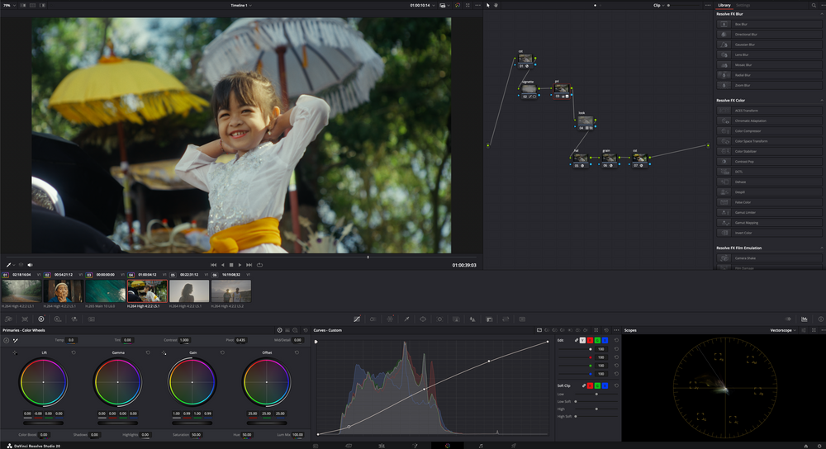Reset the Gamma color wheel
This screenshot has width=826, height=449.
tap(148, 352)
